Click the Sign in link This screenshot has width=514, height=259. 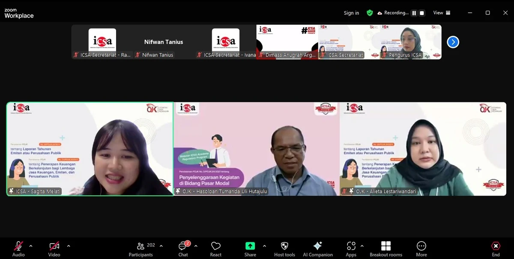pyautogui.click(x=351, y=13)
